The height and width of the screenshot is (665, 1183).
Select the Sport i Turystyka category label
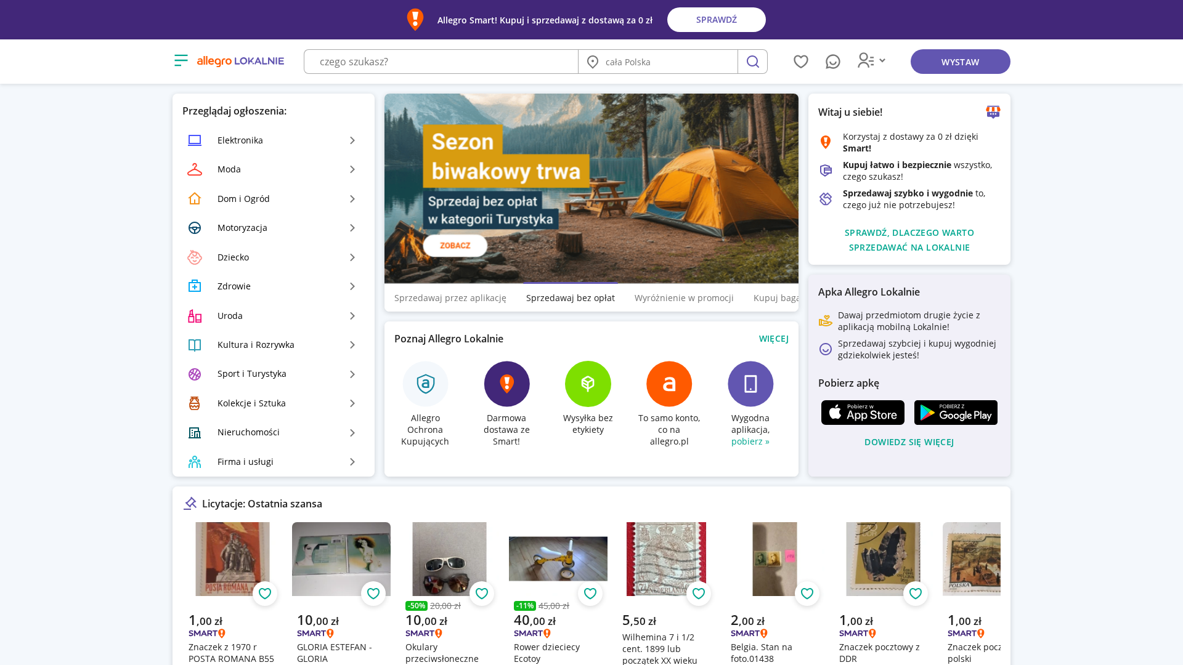click(252, 374)
